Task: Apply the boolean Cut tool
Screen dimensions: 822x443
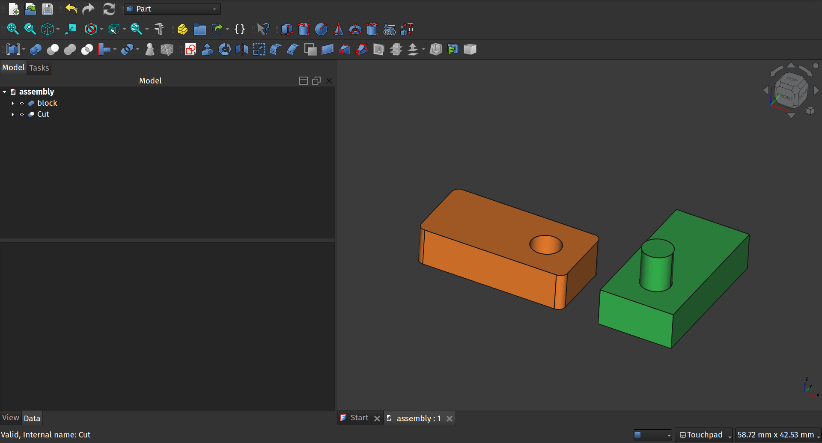Action: tap(53, 50)
